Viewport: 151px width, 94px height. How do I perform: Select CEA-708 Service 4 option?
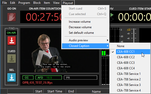click(x=130, y=90)
